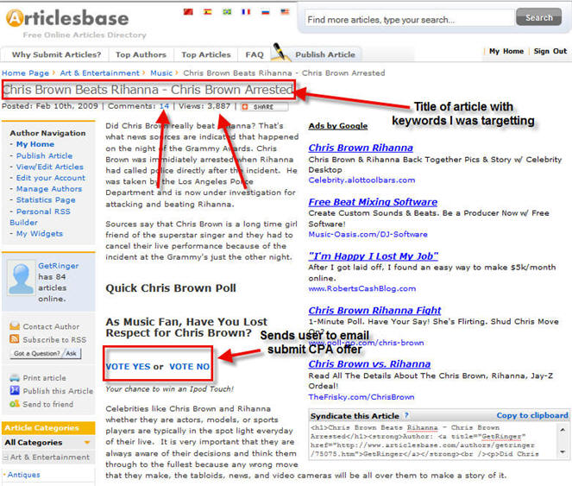Click the Subscribe to RSS feed icon
Image resolution: width=572 pixels, height=486 pixels.
pyautogui.click(x=15, y=339)
